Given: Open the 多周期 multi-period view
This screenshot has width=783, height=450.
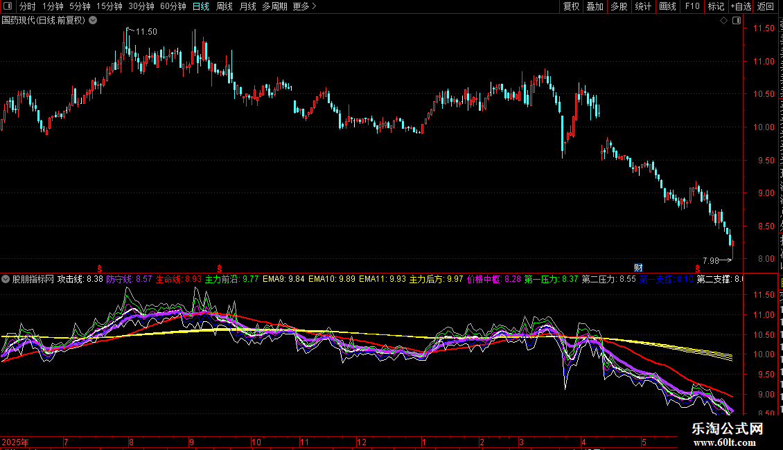Looking at the screenshot, I should point(274,6).
